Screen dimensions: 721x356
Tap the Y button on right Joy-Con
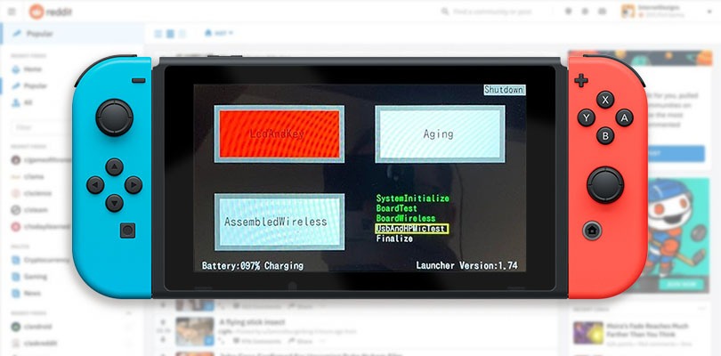tap(586, 117)
